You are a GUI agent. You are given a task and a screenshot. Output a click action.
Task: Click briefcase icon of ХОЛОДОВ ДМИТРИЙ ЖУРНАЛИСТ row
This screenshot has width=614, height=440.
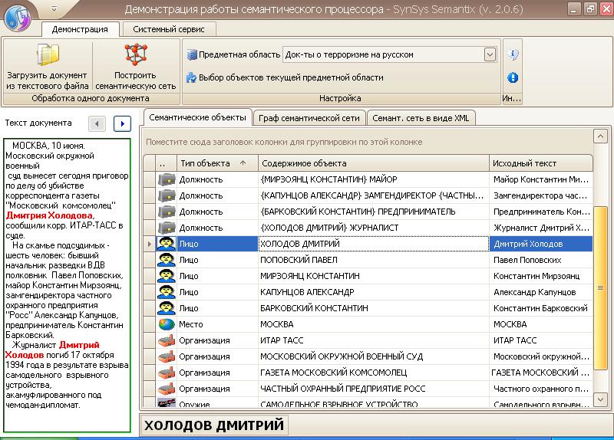(x=167, y=228)
